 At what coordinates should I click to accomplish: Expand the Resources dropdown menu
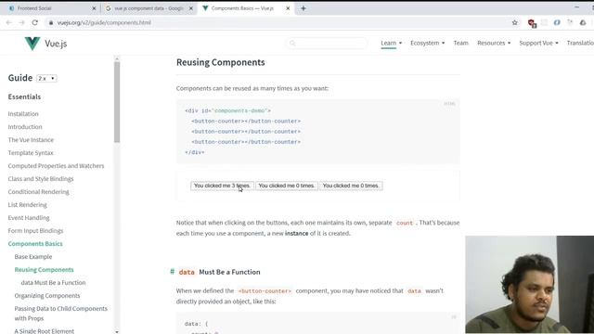pos(494,43)
